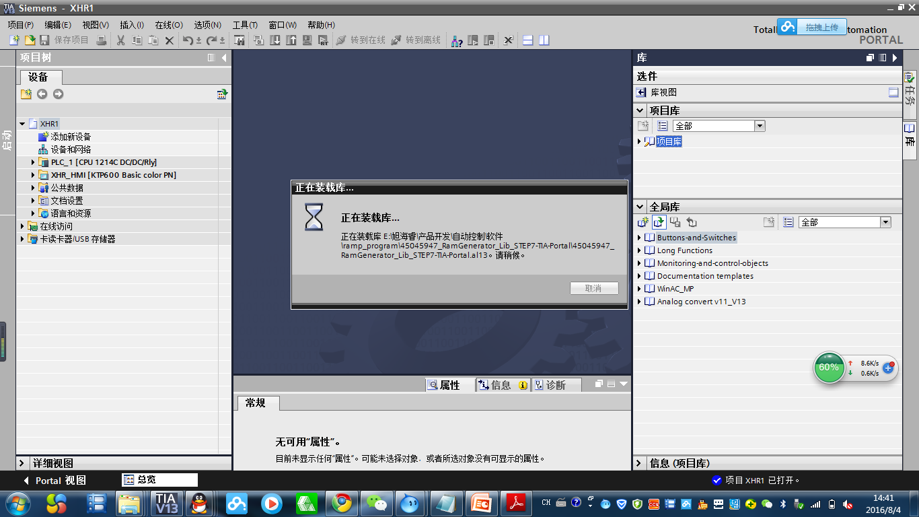Screen dimensions: 919x517
Task: Click the forward arrow in project tree
Action: [59, 94]
